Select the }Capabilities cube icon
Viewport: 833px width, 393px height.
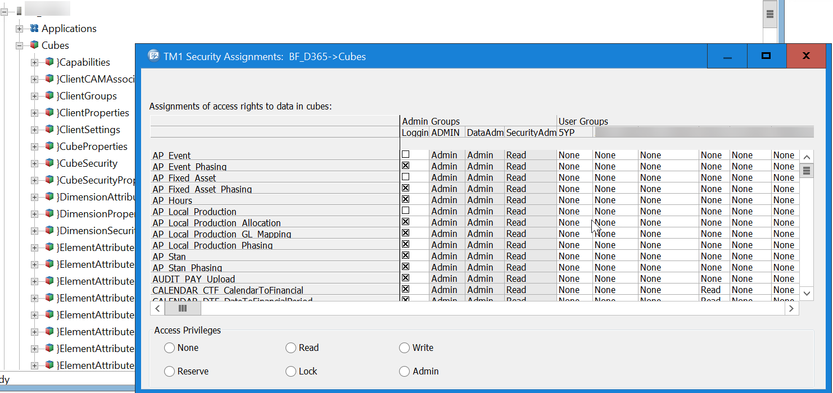pos(49,62)
